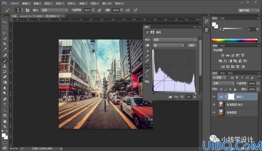Open the layer fill dropdown arrow

click(258, 90)
